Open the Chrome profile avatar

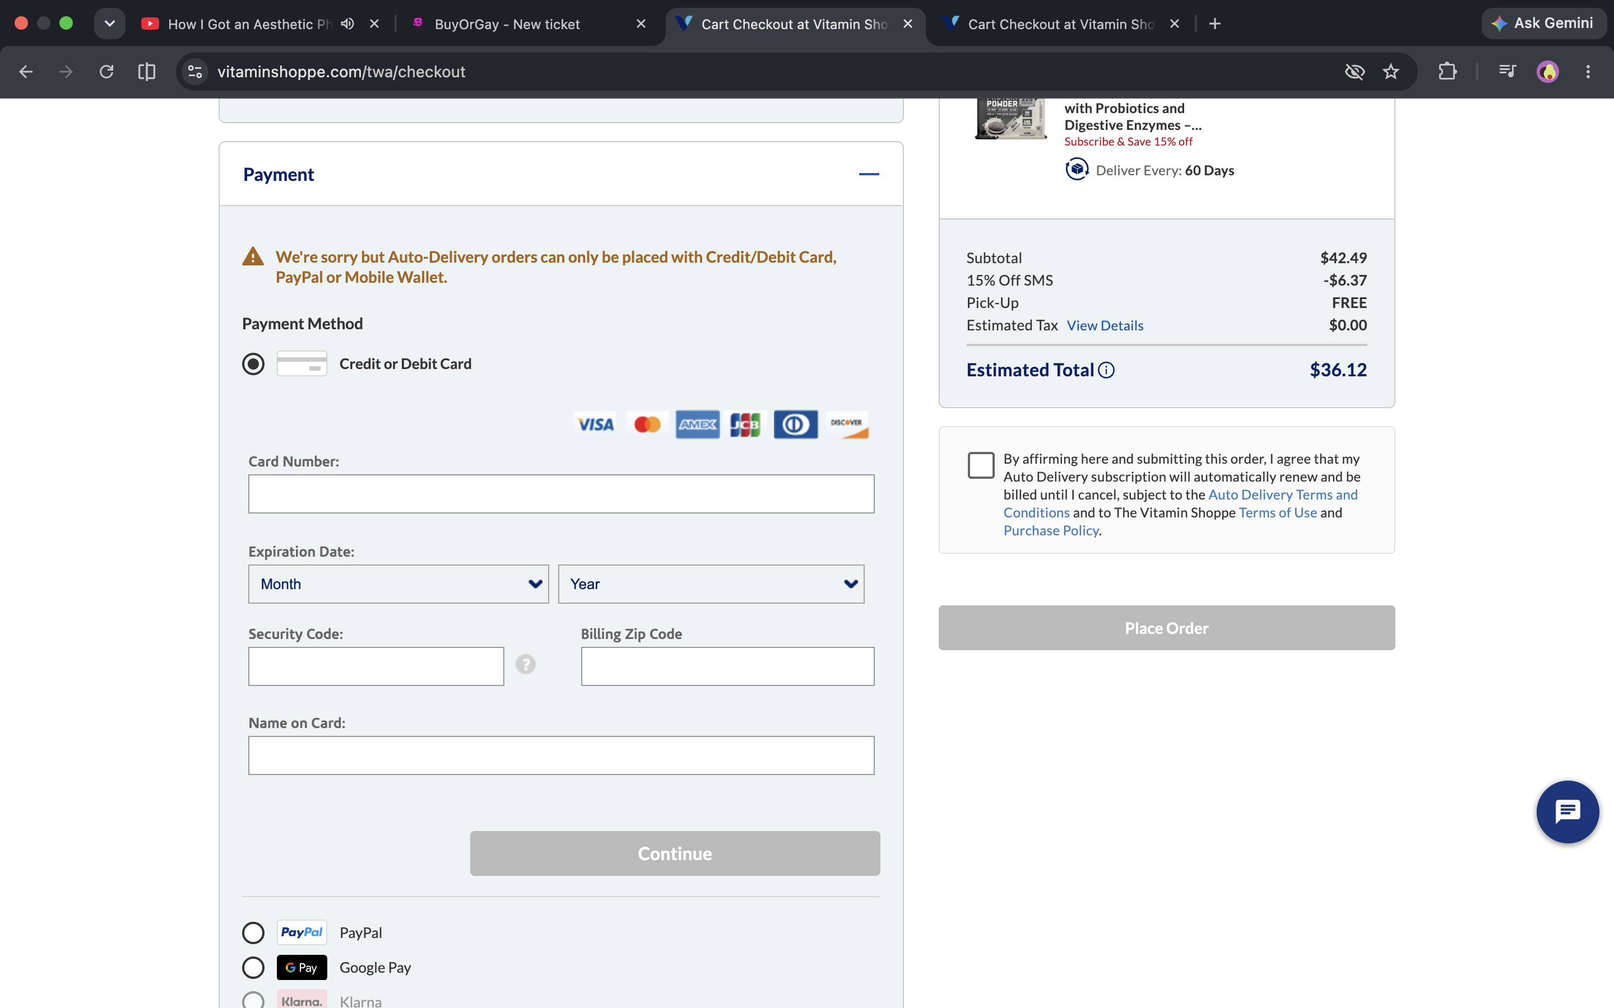coord(1548,71)
